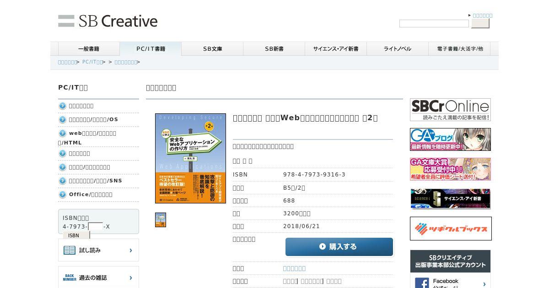Open the サイエンス・アイ新書 tab
The width and height of the screenshot is (549, 288).
coord(336,49)
